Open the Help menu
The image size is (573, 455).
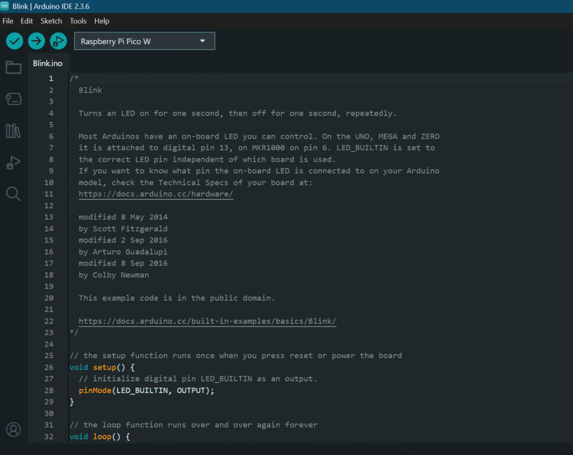pyautogui.click(x=102, y=21)
